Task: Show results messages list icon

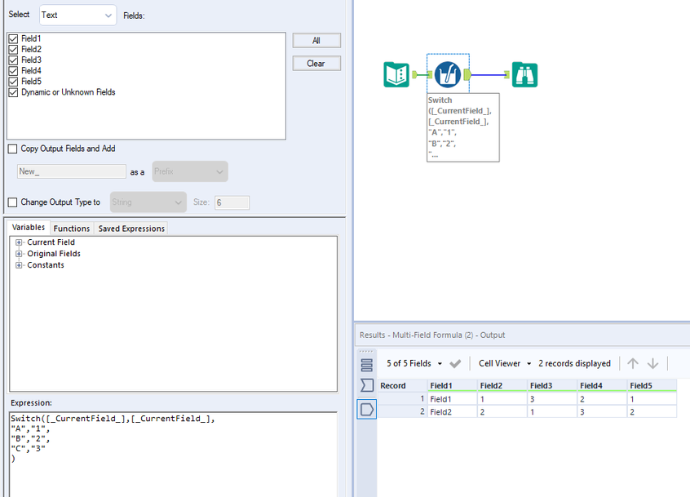Action: pyautogui.click(x=366, y=365)
